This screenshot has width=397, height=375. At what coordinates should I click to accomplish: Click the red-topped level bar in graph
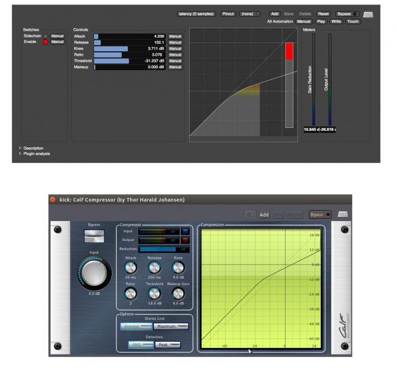289,85
